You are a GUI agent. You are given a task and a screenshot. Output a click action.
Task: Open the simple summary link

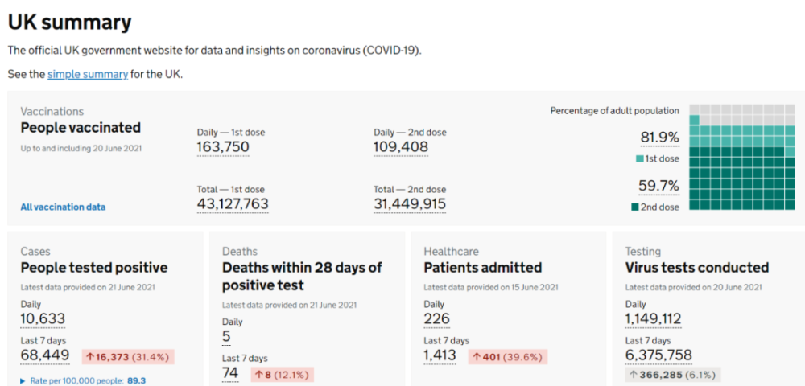click(88, 74)
